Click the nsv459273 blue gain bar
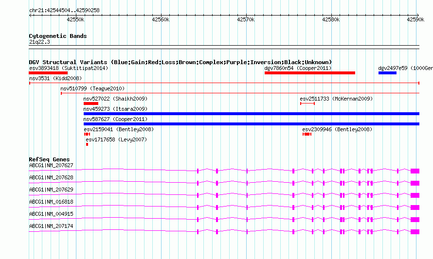Screen dimensions: 433x259 click(x=252, y=114)
